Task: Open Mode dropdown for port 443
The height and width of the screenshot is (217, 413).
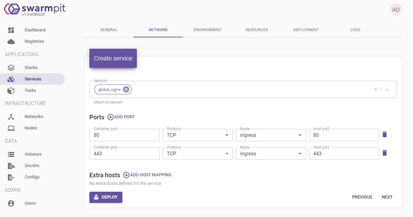Action: point(271,154)
